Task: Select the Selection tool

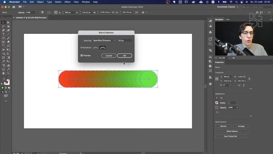Action: tap(3, 22)
